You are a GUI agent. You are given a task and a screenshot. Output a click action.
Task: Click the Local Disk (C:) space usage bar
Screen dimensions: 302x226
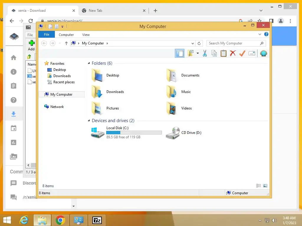(x=134, y=133)
